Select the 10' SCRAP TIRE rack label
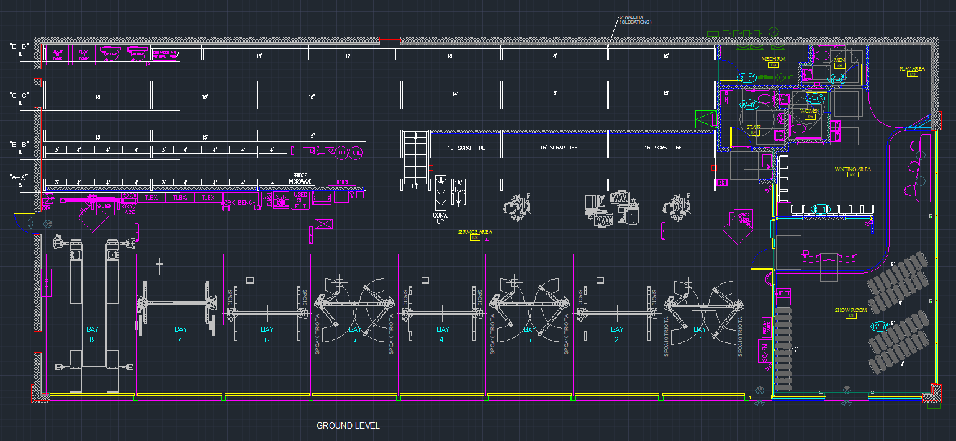 coord(466,148)
